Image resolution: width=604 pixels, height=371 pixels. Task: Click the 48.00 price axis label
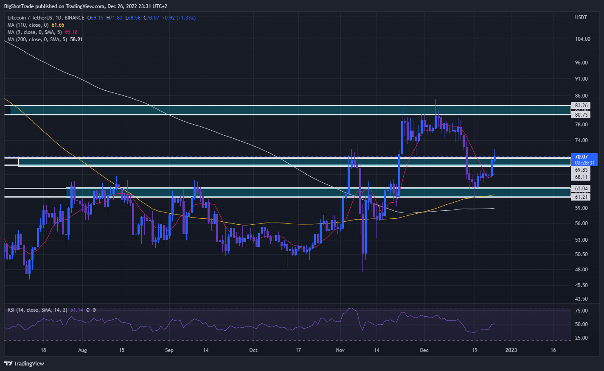581,270
